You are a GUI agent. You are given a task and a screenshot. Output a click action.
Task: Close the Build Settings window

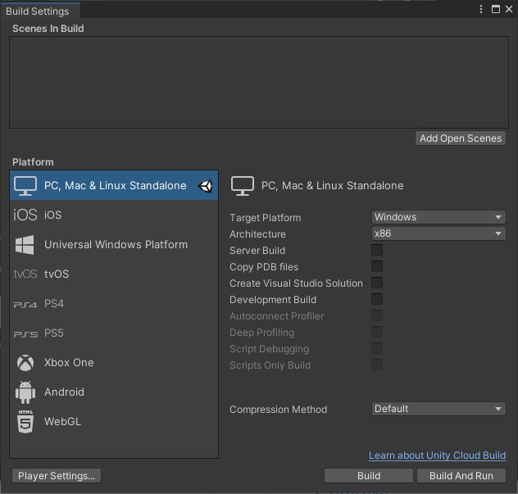tap(509, 9)
